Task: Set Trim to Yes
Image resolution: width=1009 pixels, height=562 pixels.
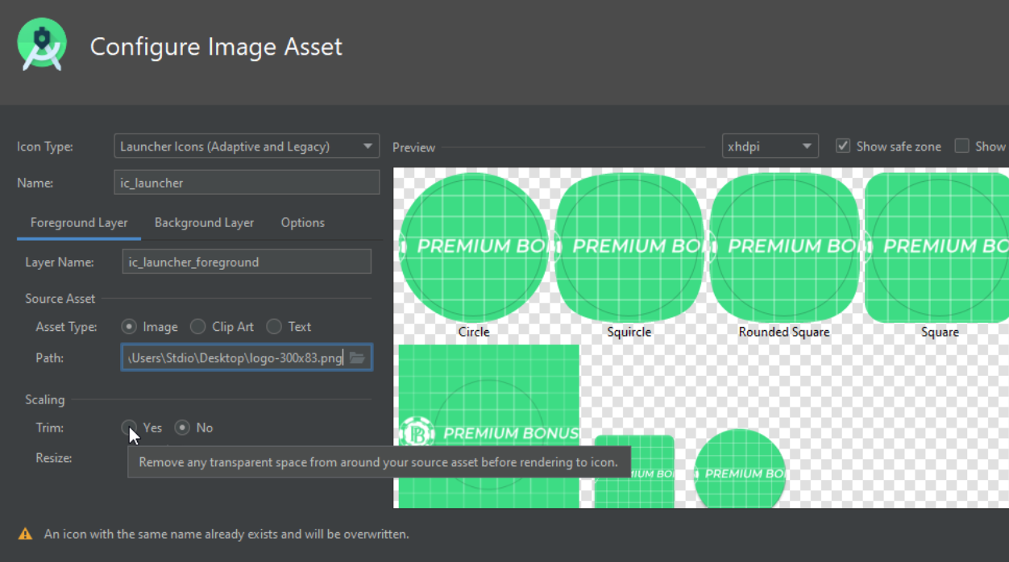Action: [129, 428]
